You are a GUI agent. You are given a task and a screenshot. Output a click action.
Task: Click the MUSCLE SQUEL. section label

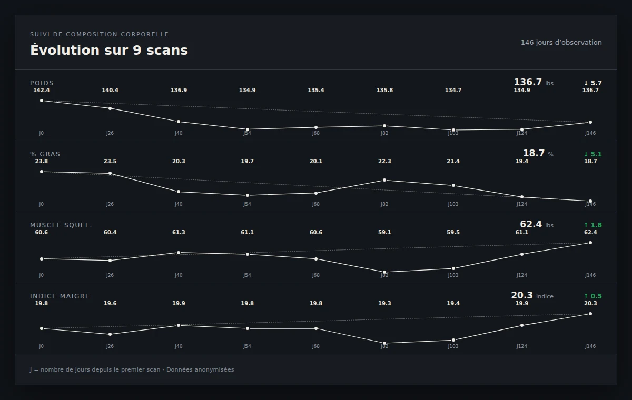61,225
